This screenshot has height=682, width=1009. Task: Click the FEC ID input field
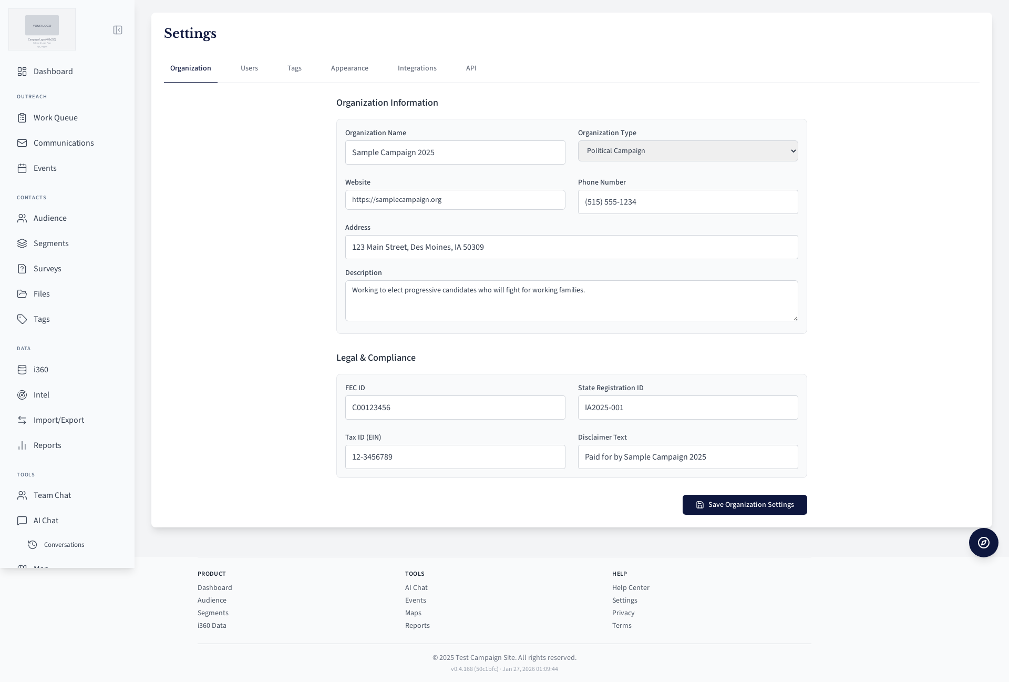(x=455, y=408)
